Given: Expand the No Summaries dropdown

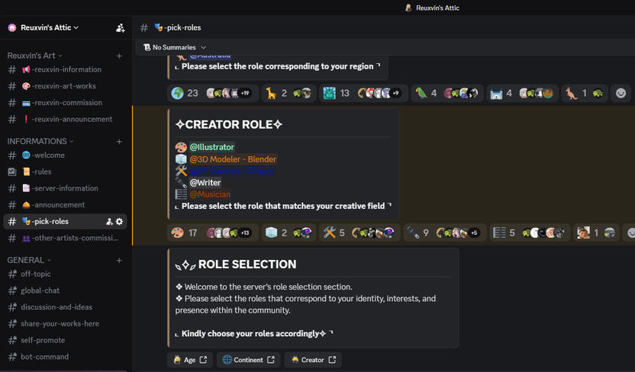Looking at the screenshot, I should tap(175, 47).
